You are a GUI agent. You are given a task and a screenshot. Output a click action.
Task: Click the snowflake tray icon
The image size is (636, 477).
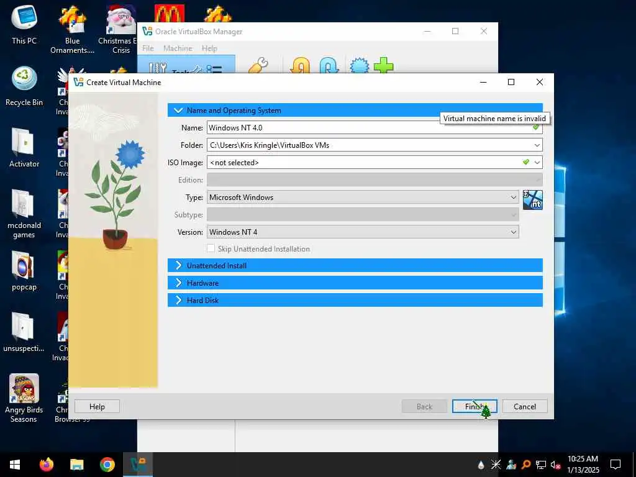tap(496, 465)
